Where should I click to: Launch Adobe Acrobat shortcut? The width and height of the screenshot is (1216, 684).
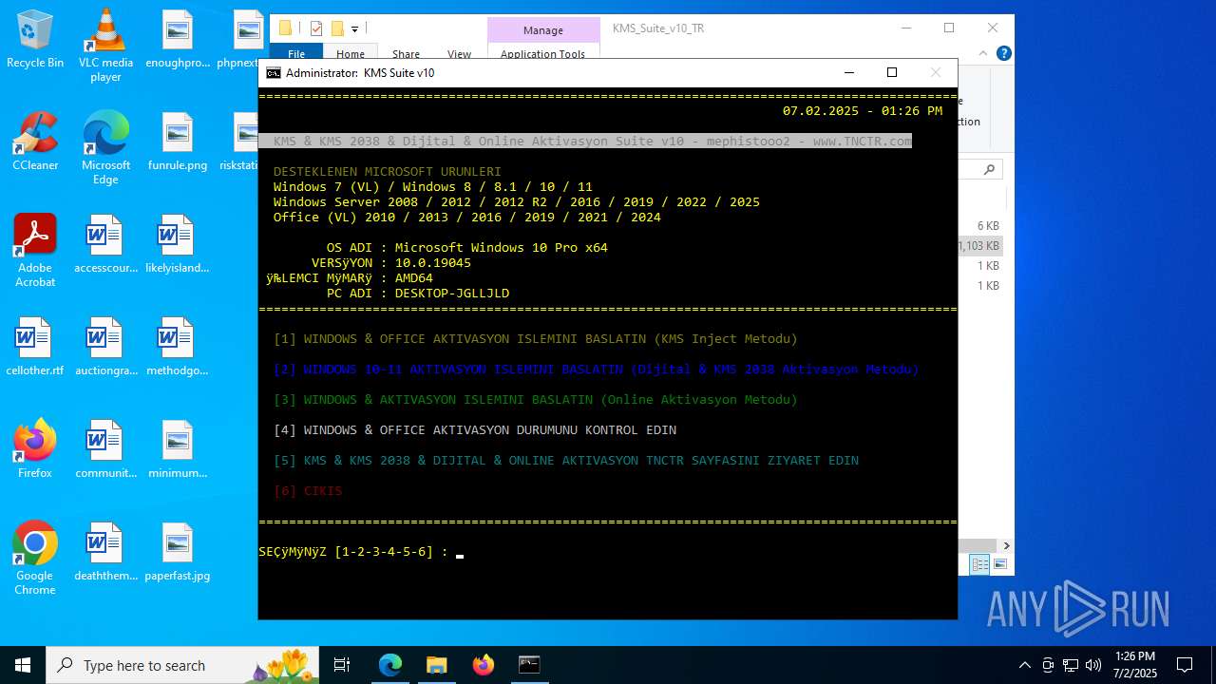[x=35, y=251]
